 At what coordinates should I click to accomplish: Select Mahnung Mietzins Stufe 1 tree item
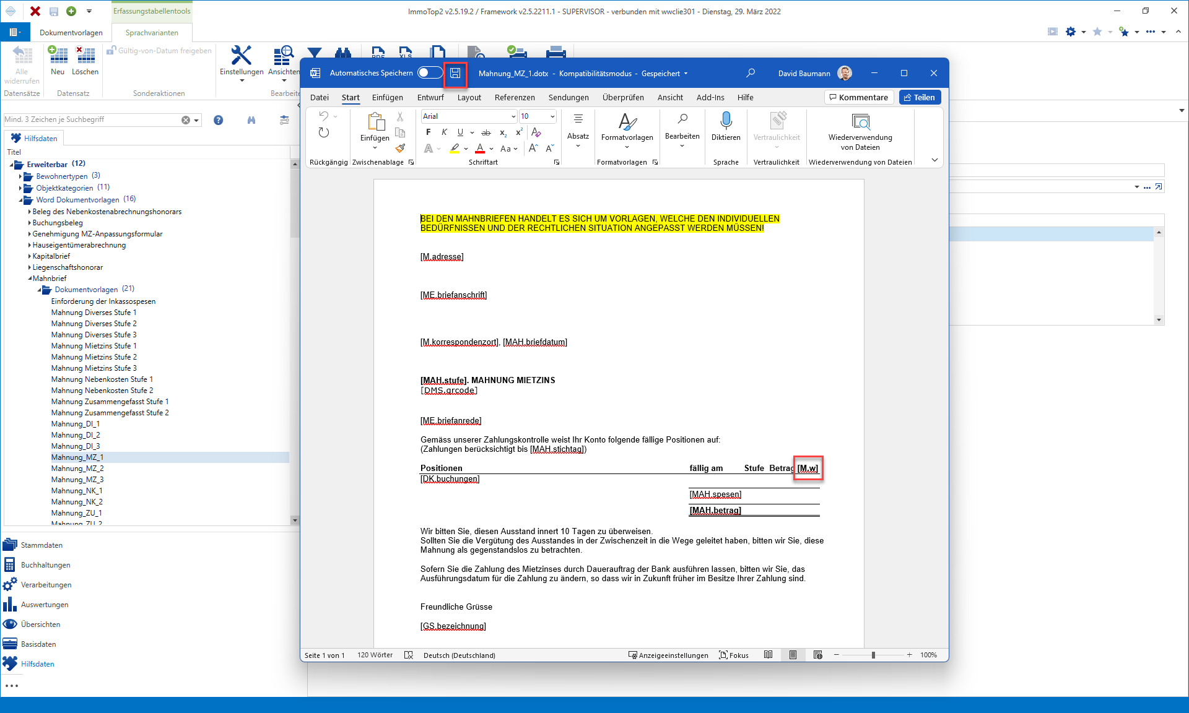94,346
